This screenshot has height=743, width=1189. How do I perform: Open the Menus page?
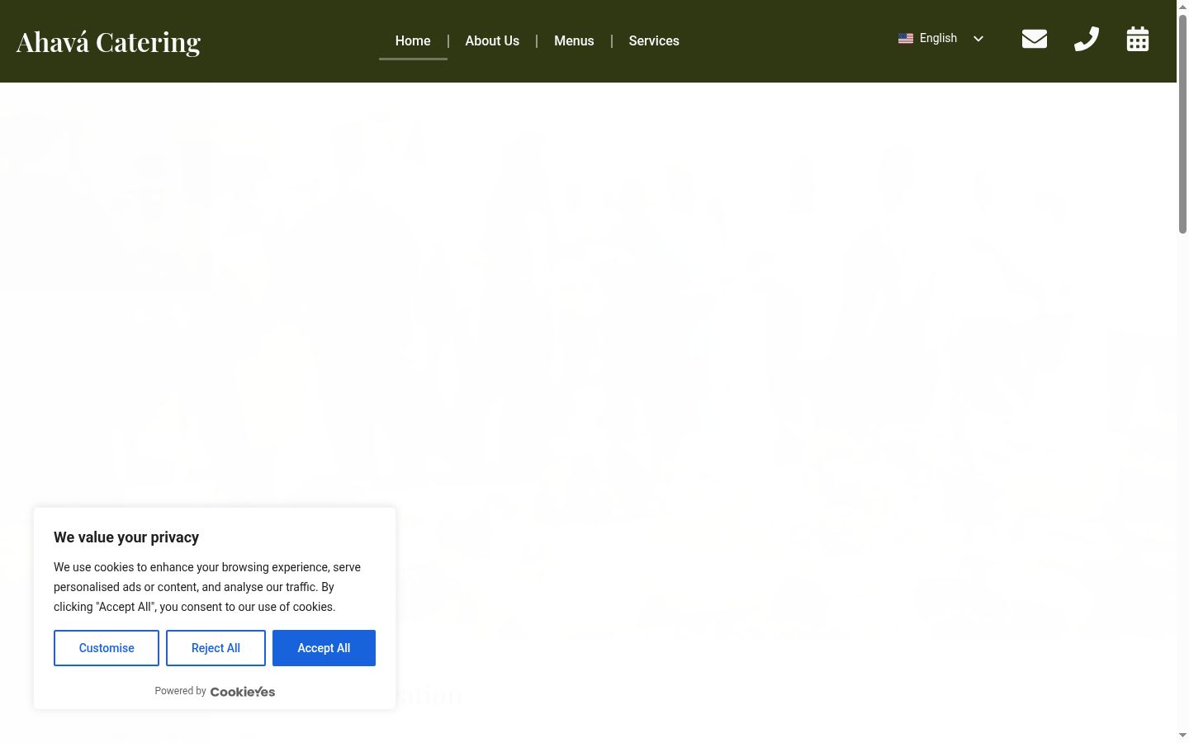point(574,41)
